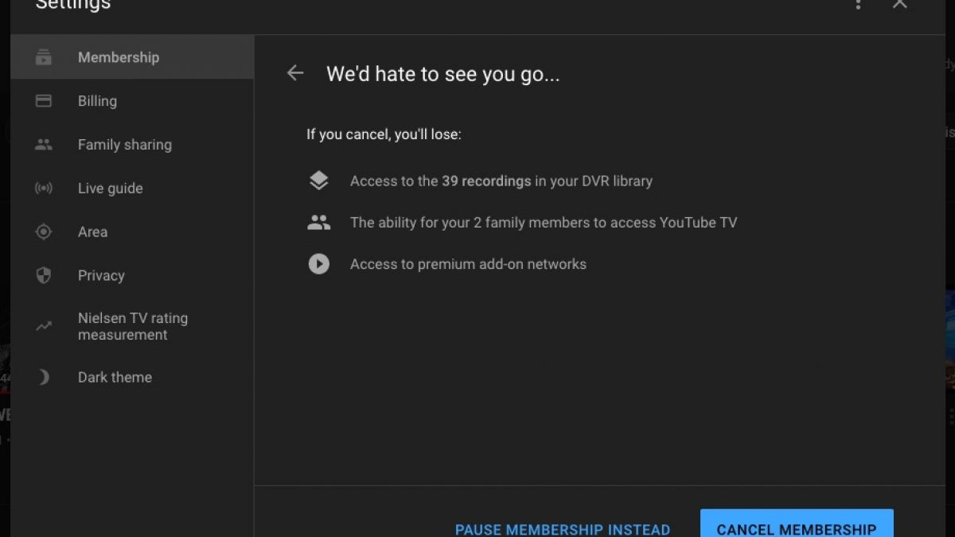Click "Access to premium add-on networks" text
955x537 pixels.
468,264
